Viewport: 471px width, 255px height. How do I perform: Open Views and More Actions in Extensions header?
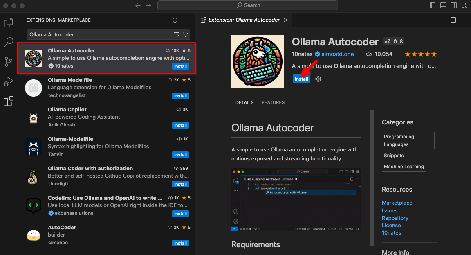pyautogui.click(x=186, y=20)
